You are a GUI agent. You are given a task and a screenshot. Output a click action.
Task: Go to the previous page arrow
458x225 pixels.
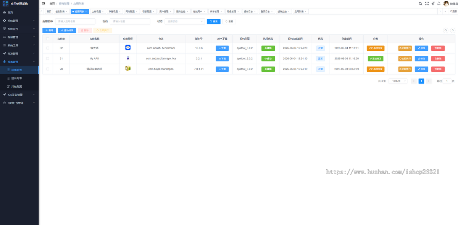(x=414, y=81)
